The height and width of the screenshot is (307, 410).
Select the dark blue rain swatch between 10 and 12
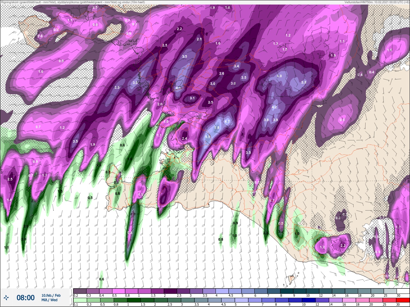pos(308,300)
